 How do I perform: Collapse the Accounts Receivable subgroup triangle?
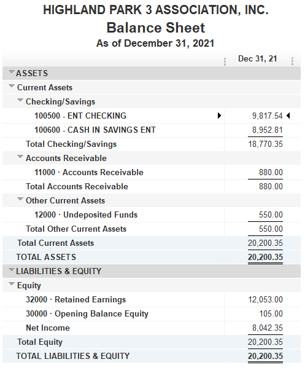pos(20,157)
